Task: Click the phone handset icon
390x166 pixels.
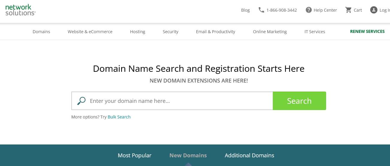Action: click(x=261, y=10)
